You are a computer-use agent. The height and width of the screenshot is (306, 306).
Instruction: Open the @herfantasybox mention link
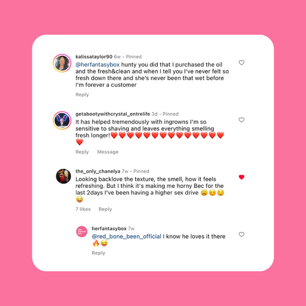97,65
